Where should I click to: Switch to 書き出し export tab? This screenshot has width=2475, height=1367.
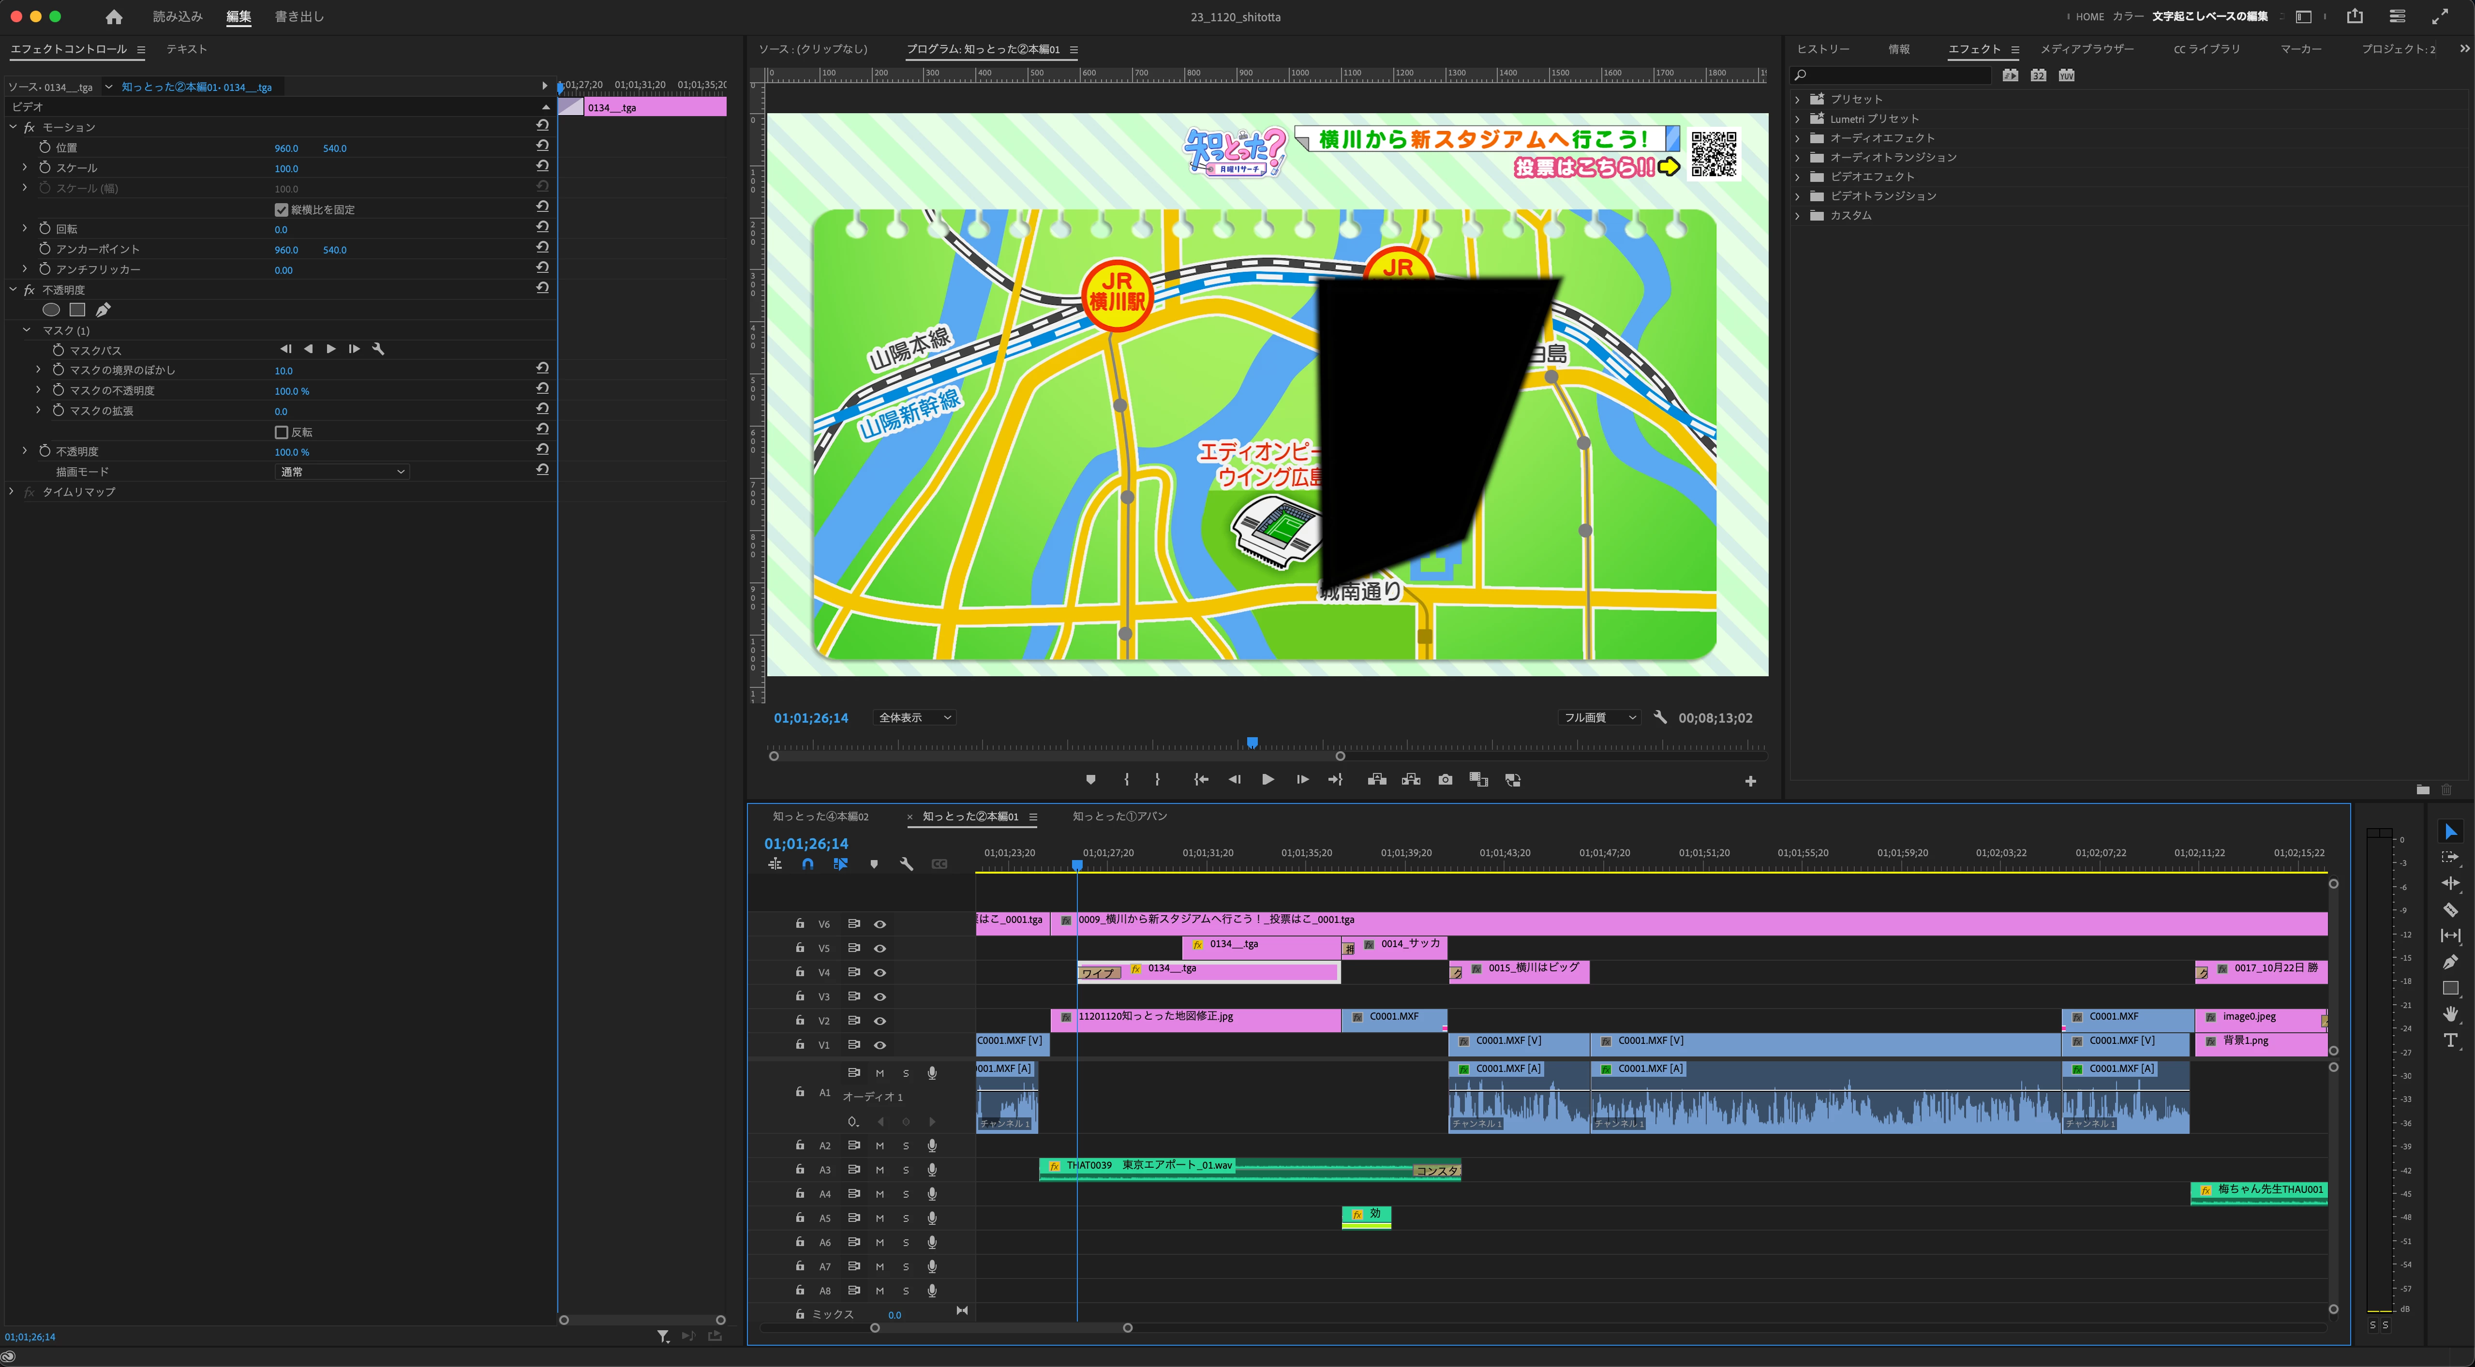tap(299, 16)
